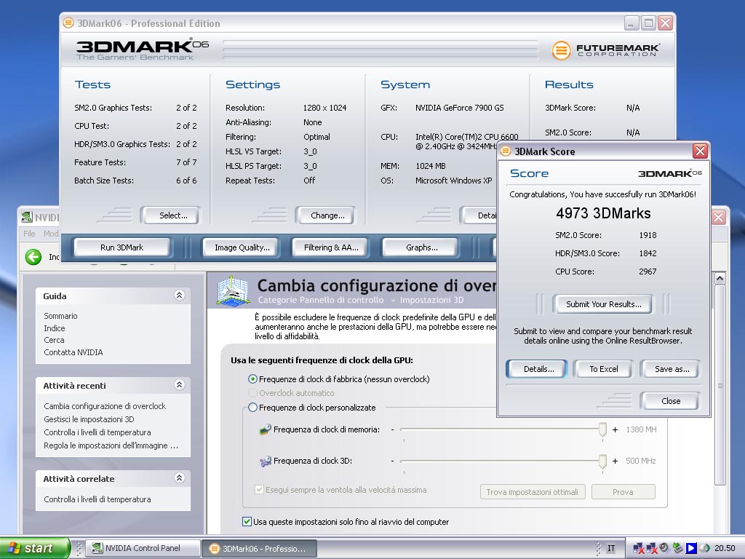This screenshot has width=745, height=559.
Task: Click the Prova button
Action: (623, 492)
